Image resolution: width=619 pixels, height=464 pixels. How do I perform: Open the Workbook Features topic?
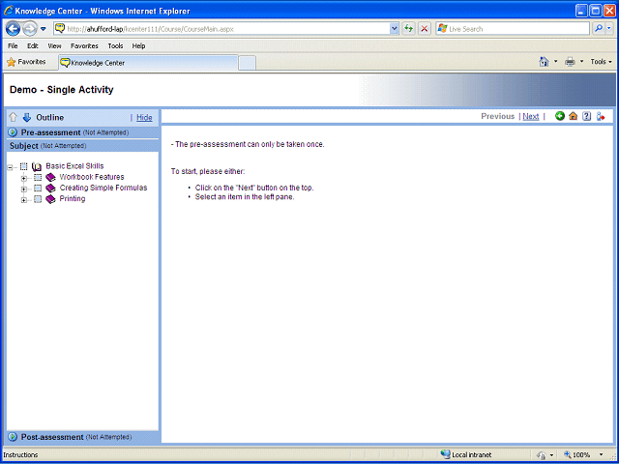click(x=92, y=177)
